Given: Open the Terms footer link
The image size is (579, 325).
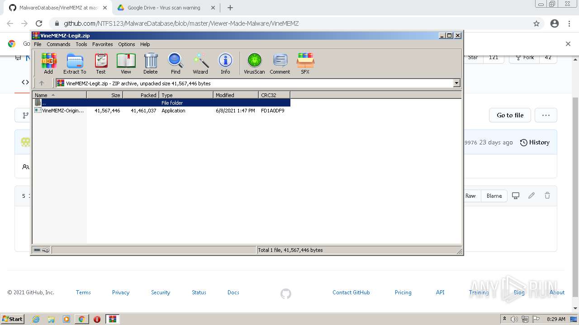Looking at the screenshot, I should click(x=83, y=292).
